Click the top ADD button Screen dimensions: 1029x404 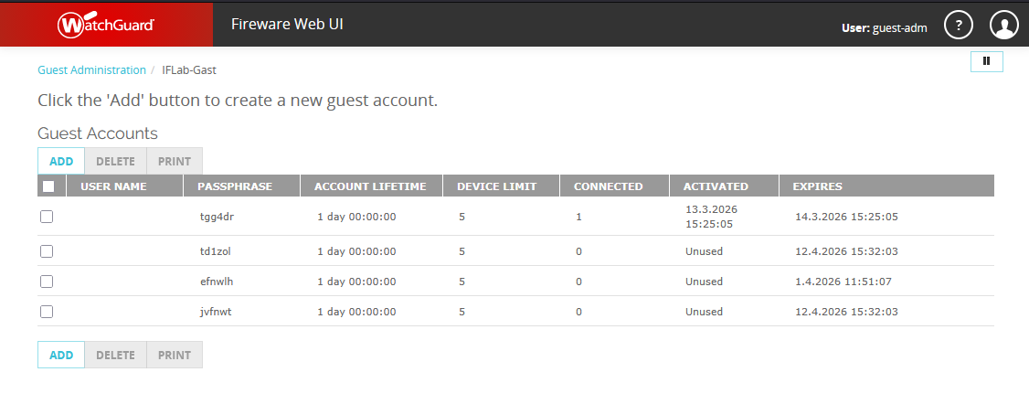(x=61, y=162)
